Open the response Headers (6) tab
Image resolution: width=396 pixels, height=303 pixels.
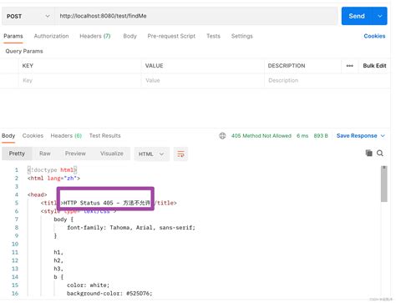66,136
